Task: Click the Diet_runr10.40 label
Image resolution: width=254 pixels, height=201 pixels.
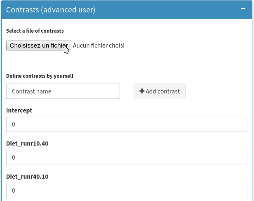Action: 27,144
